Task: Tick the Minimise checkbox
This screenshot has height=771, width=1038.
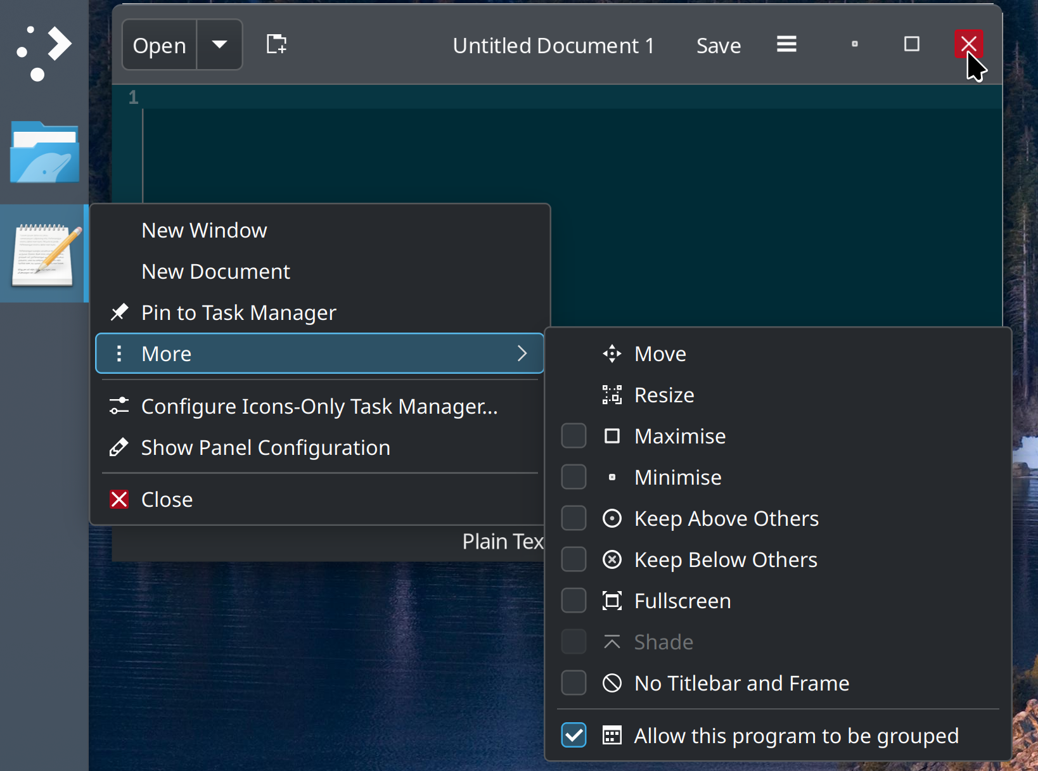Action: (x=573, y=477)
